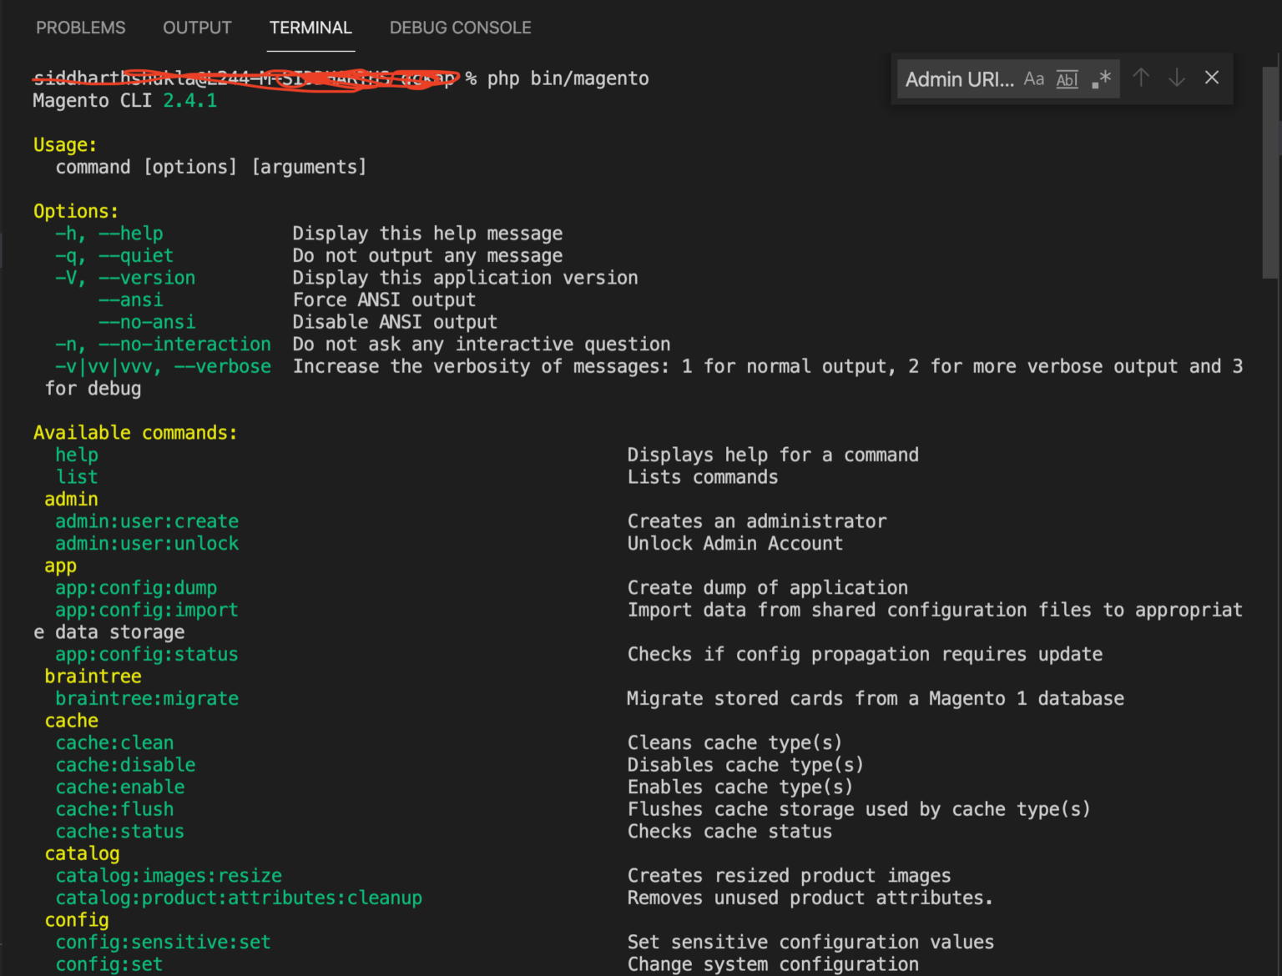Click the 'help' command
This screenshot has height=976, width=1282.
tap(77, 455)
